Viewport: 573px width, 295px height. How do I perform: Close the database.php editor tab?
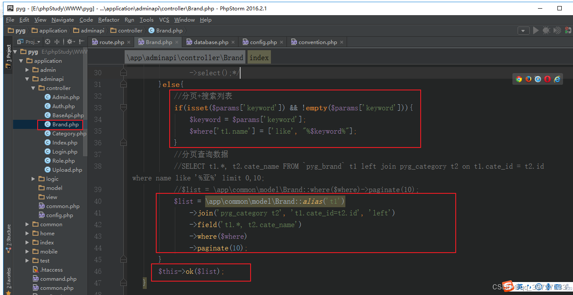tap(233, 42)
